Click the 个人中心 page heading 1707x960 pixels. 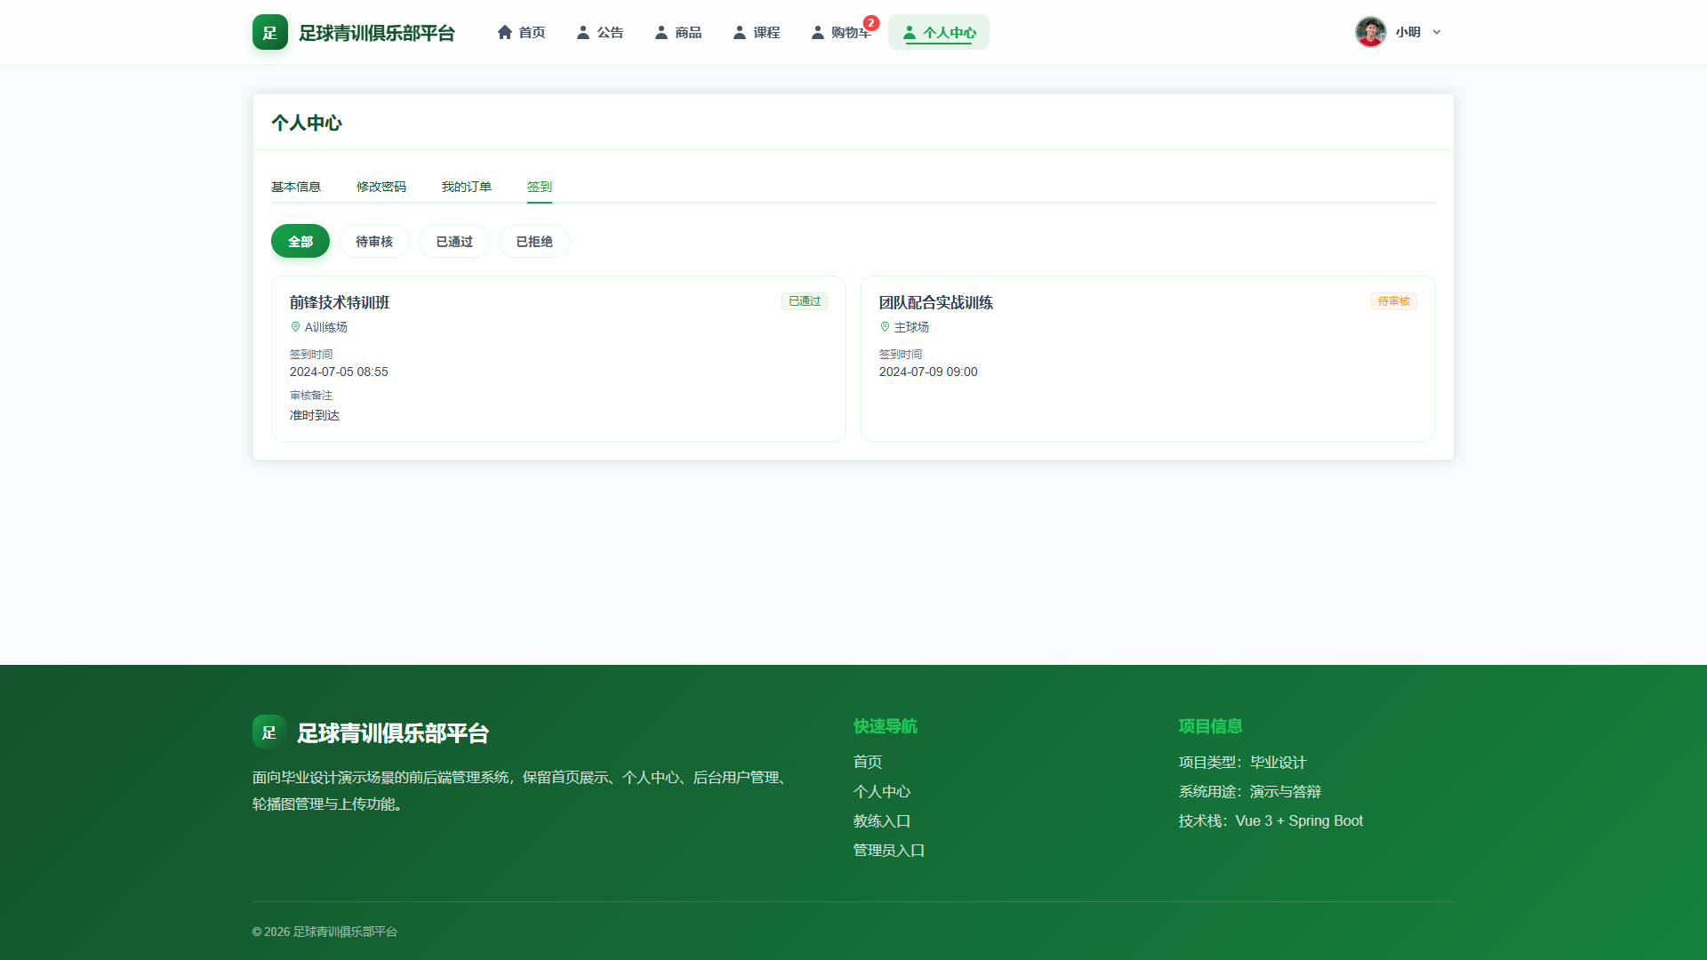tap(307, 123)
